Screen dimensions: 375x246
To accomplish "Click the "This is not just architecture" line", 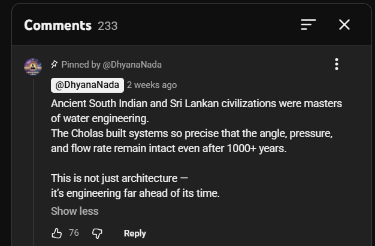I will 119,178.
